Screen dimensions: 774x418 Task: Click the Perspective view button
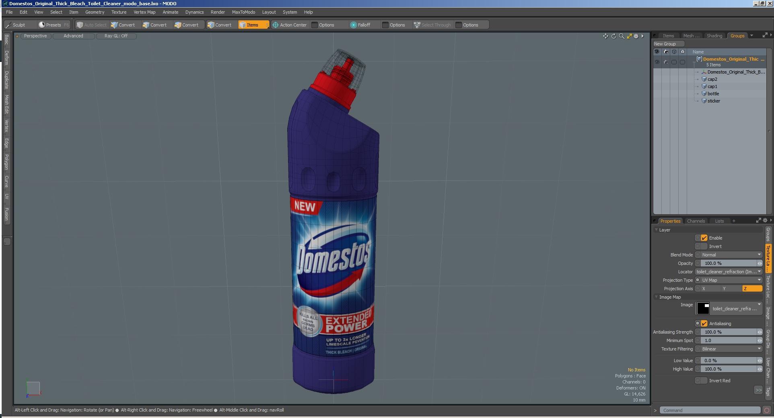pos(35,36)
